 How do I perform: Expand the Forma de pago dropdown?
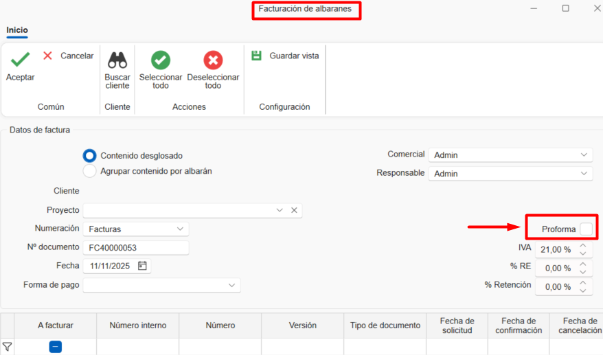point(231,286)
